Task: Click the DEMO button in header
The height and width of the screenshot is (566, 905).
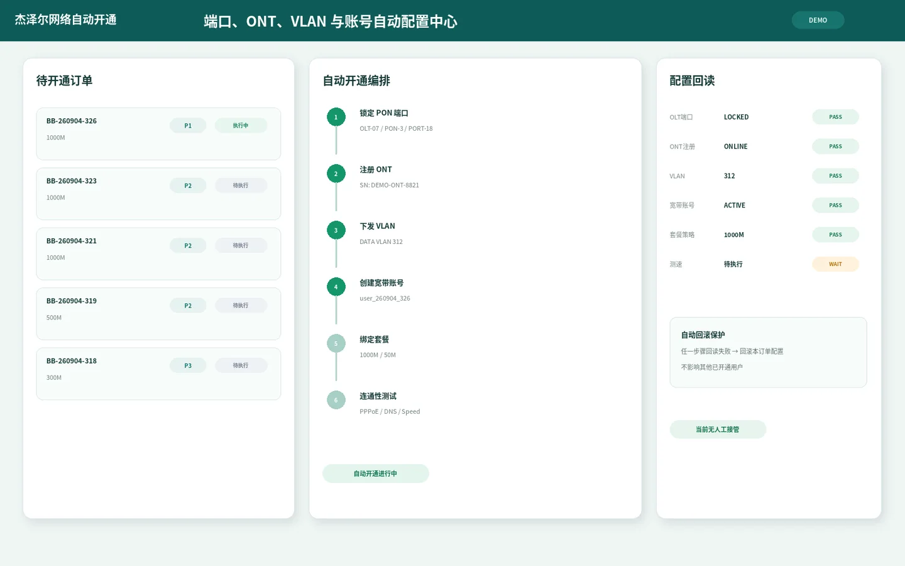Action: tap(818, 20)
